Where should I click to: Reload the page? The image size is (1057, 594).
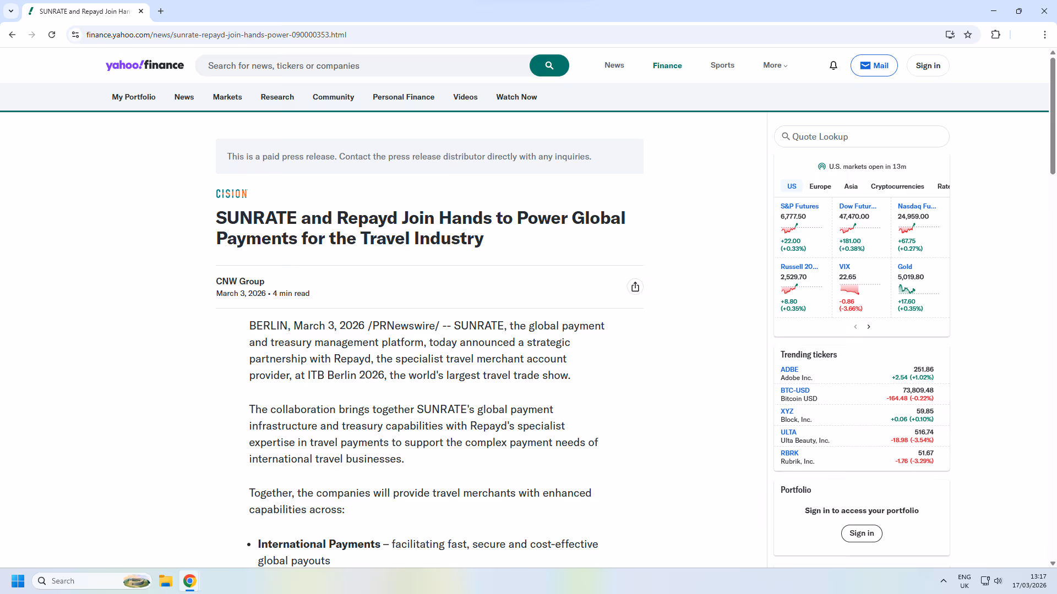(52, 35)
